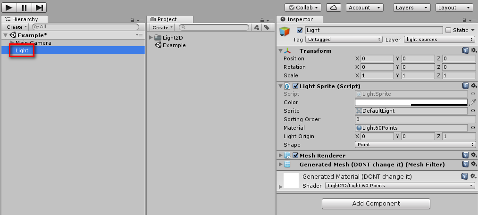This screenshot has width=478, height=215.
Task: Pick a color with the eyedropper
Action: pyautogui.click(x=472, y=102)
